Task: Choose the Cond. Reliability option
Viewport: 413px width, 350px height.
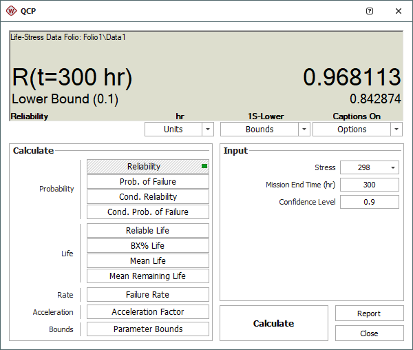Action: (148, 197)
